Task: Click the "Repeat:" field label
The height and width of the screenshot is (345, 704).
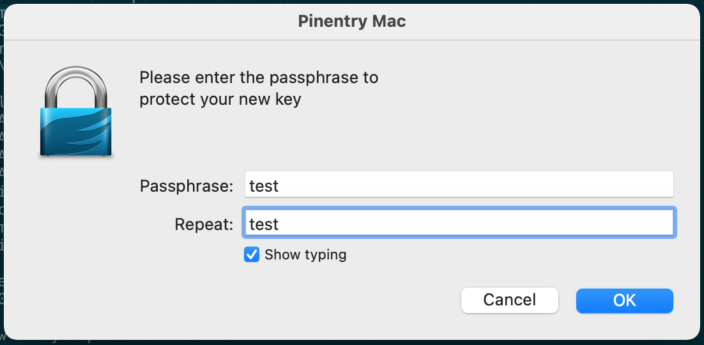Action: pos(204,225)
